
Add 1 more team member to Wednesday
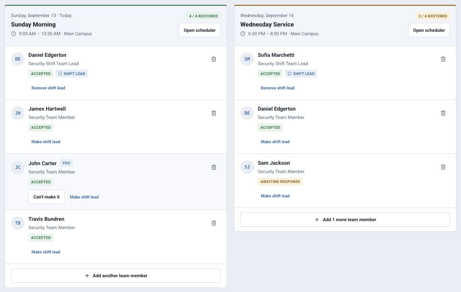coord(345,220)
